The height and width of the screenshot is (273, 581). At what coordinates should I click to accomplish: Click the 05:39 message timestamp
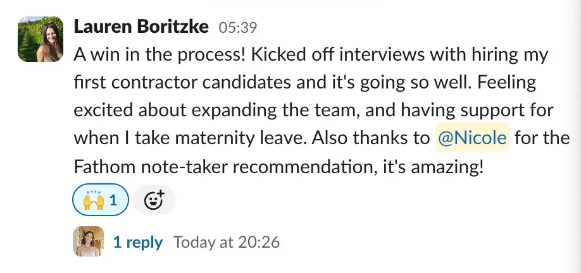pyautogui.click(x=237, y=28)
